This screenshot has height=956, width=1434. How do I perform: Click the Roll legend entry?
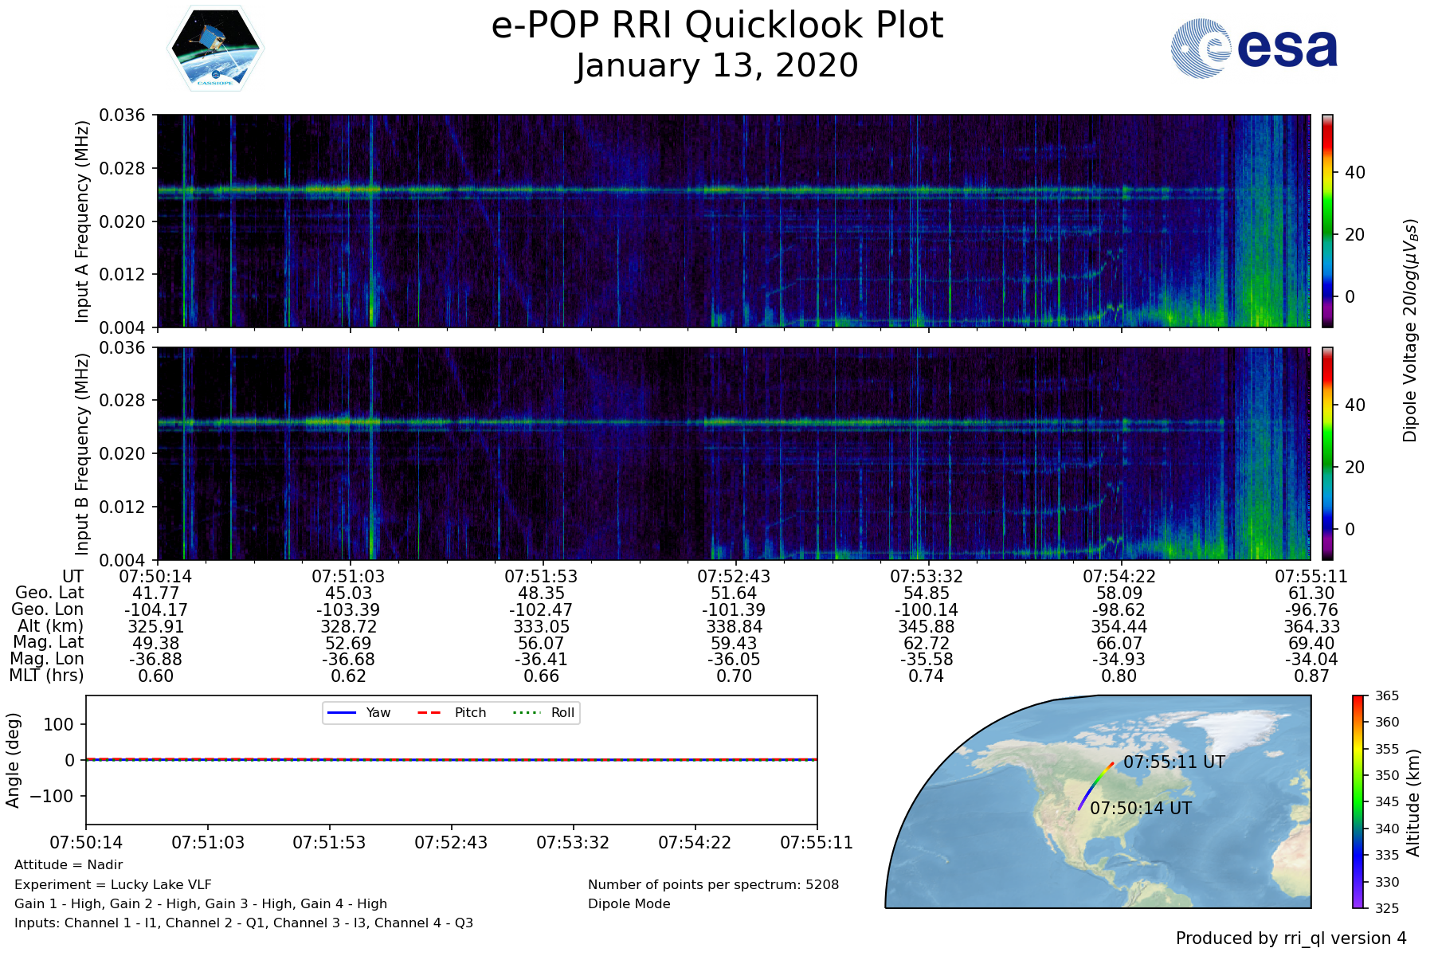point(543,712)
